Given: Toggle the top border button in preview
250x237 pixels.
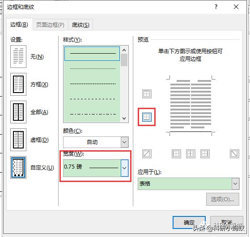Looking at the screenshot, I should click(147, 94).
